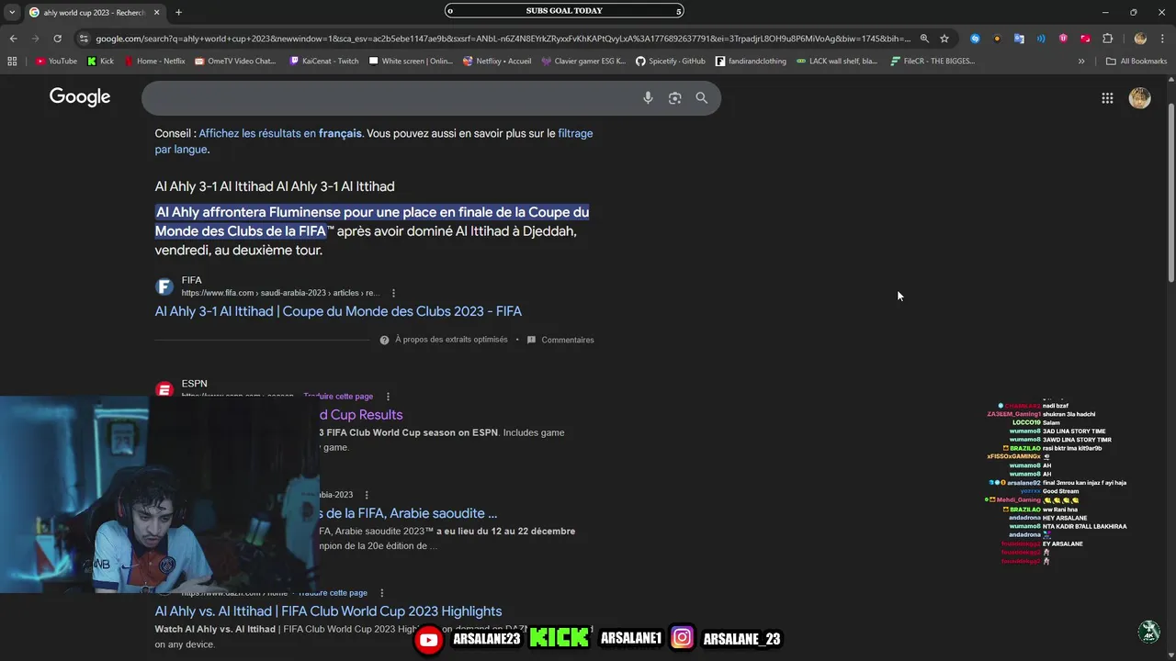Open more options for ESPN result
Screen dimensions: 1176x661
tap(388, 397)
